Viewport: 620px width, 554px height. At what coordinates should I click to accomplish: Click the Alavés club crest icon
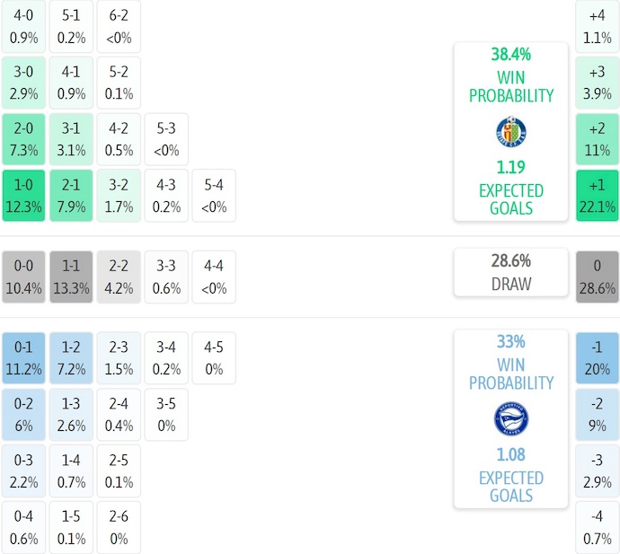(510, 419)
